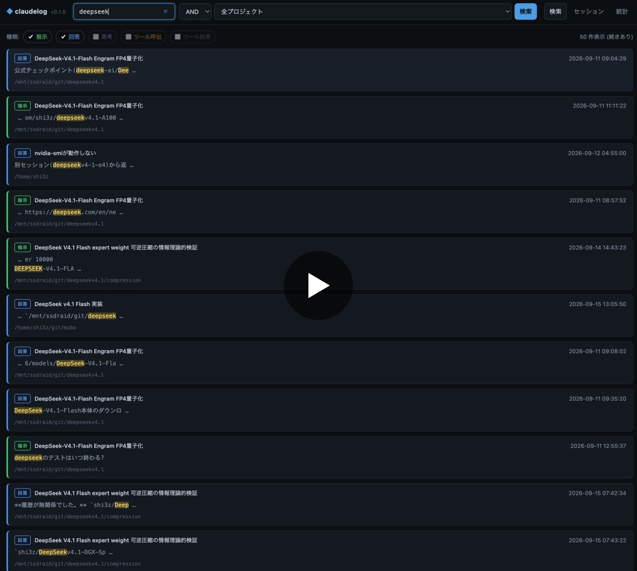Uncheck the 回答 type filter

pyautogui.click(x=70, y=37)
